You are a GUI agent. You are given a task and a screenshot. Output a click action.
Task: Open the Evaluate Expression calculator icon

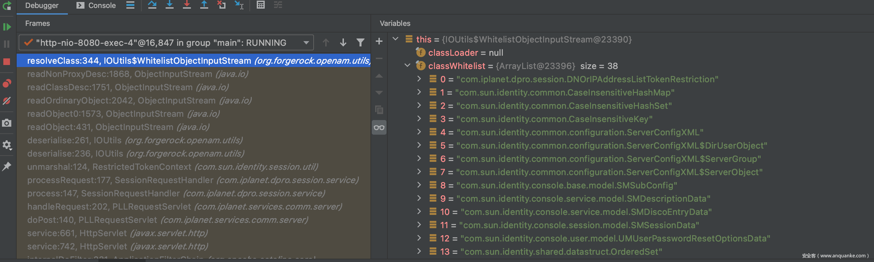(x=260, y=5)
